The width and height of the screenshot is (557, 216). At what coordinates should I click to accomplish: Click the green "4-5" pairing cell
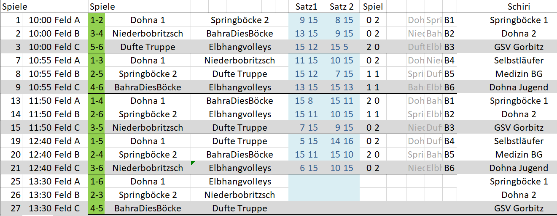97,208
